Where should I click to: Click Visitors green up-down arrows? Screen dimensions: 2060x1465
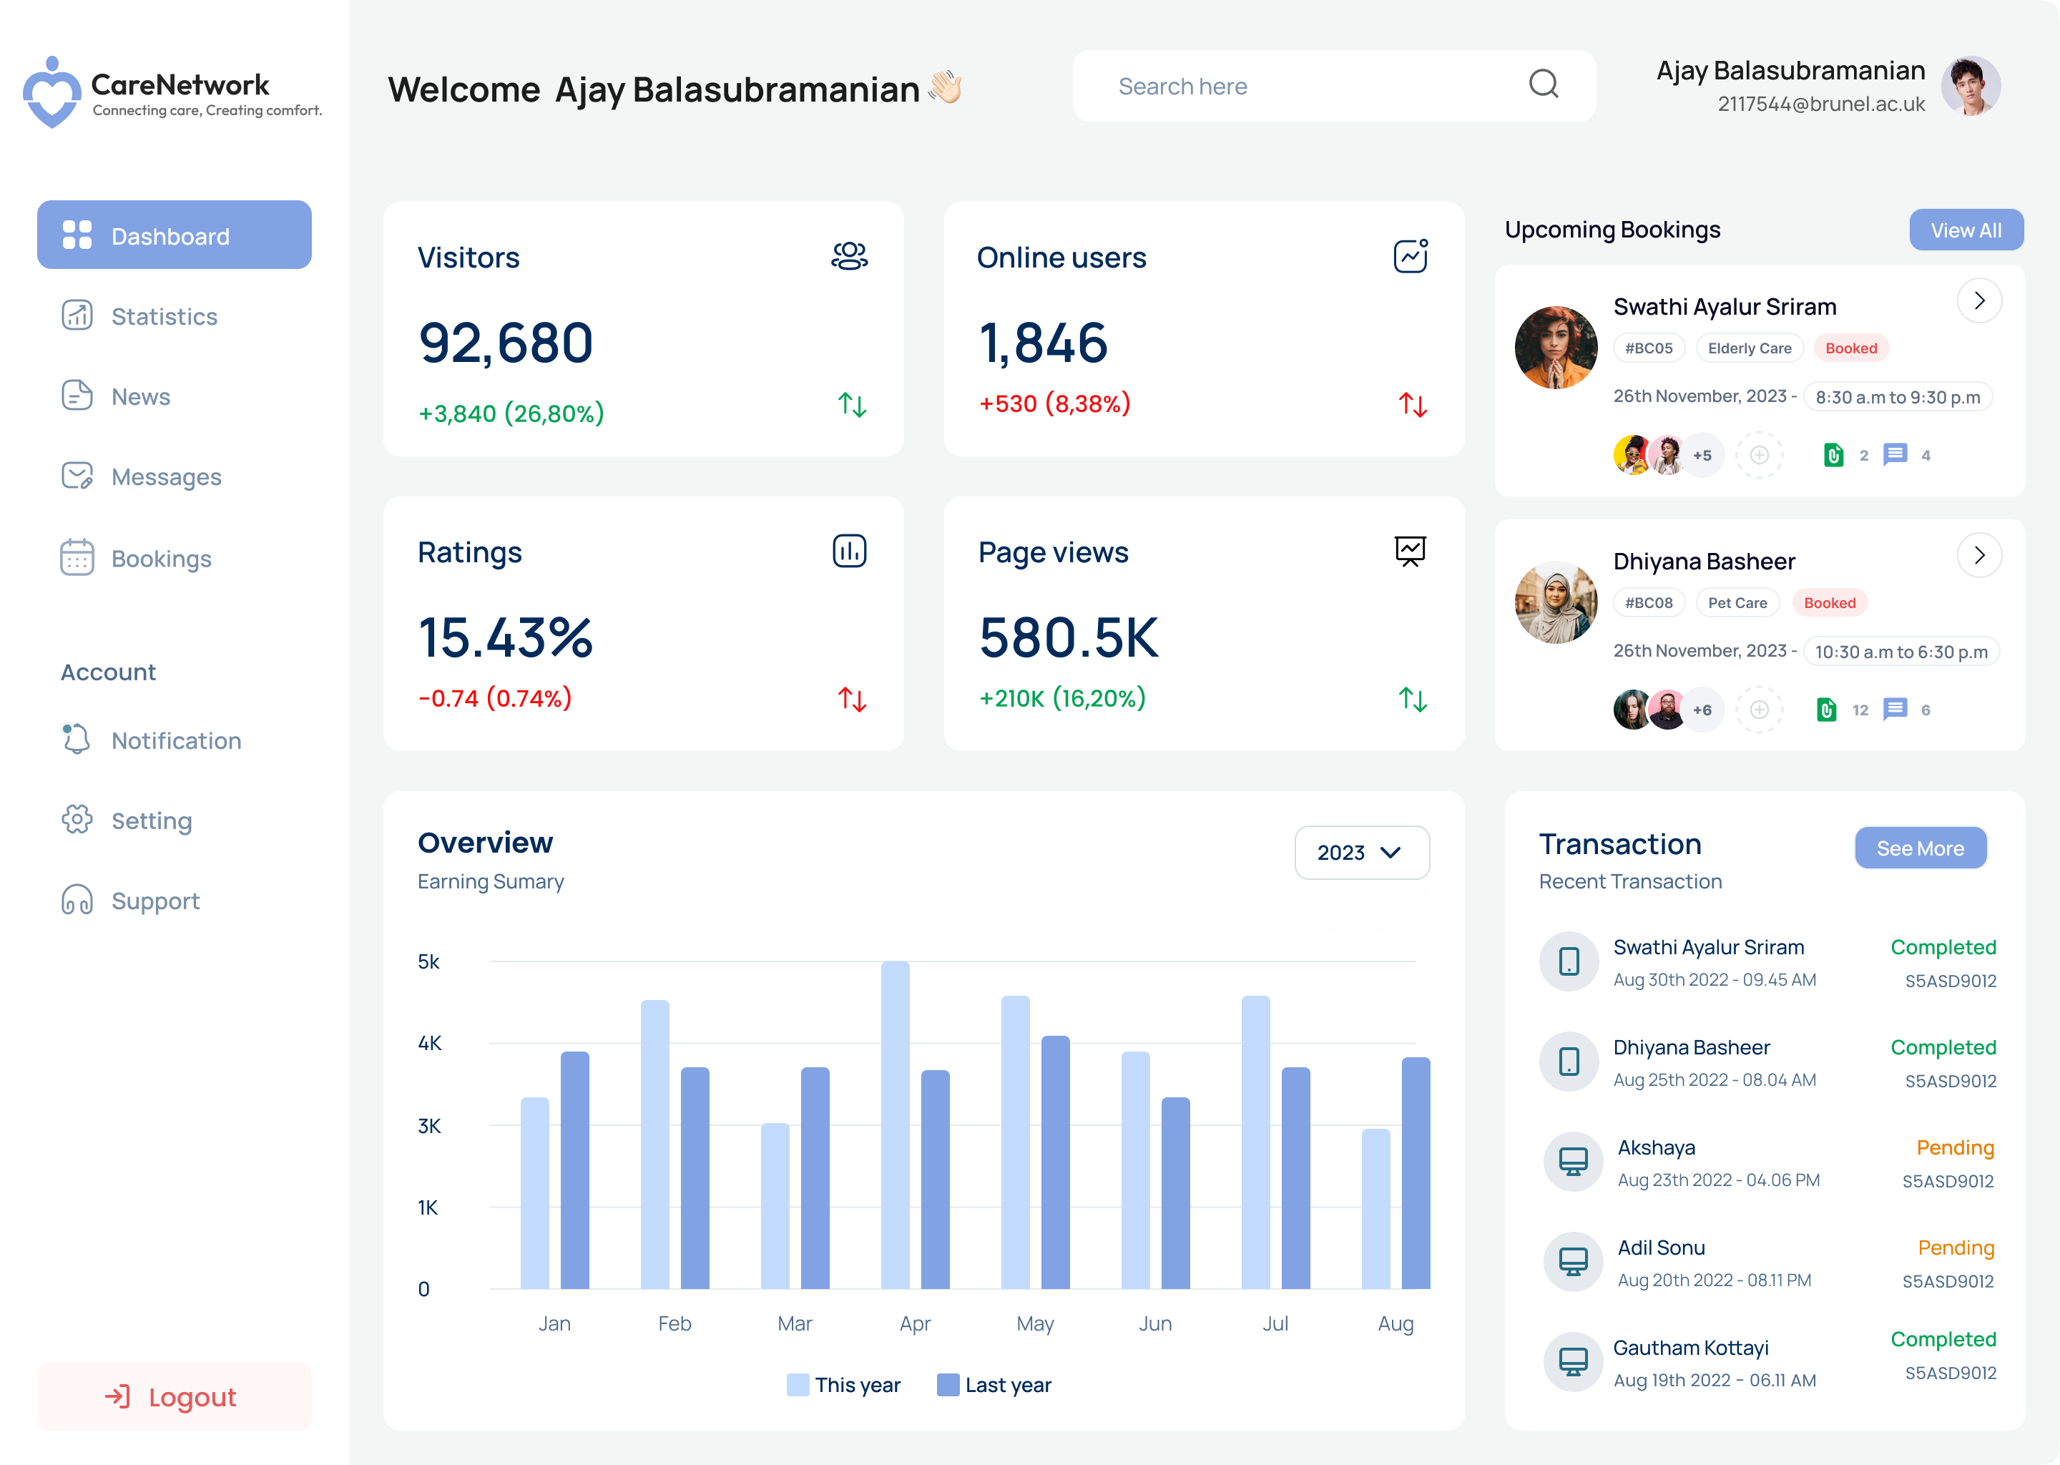click(x=851, y=404)
